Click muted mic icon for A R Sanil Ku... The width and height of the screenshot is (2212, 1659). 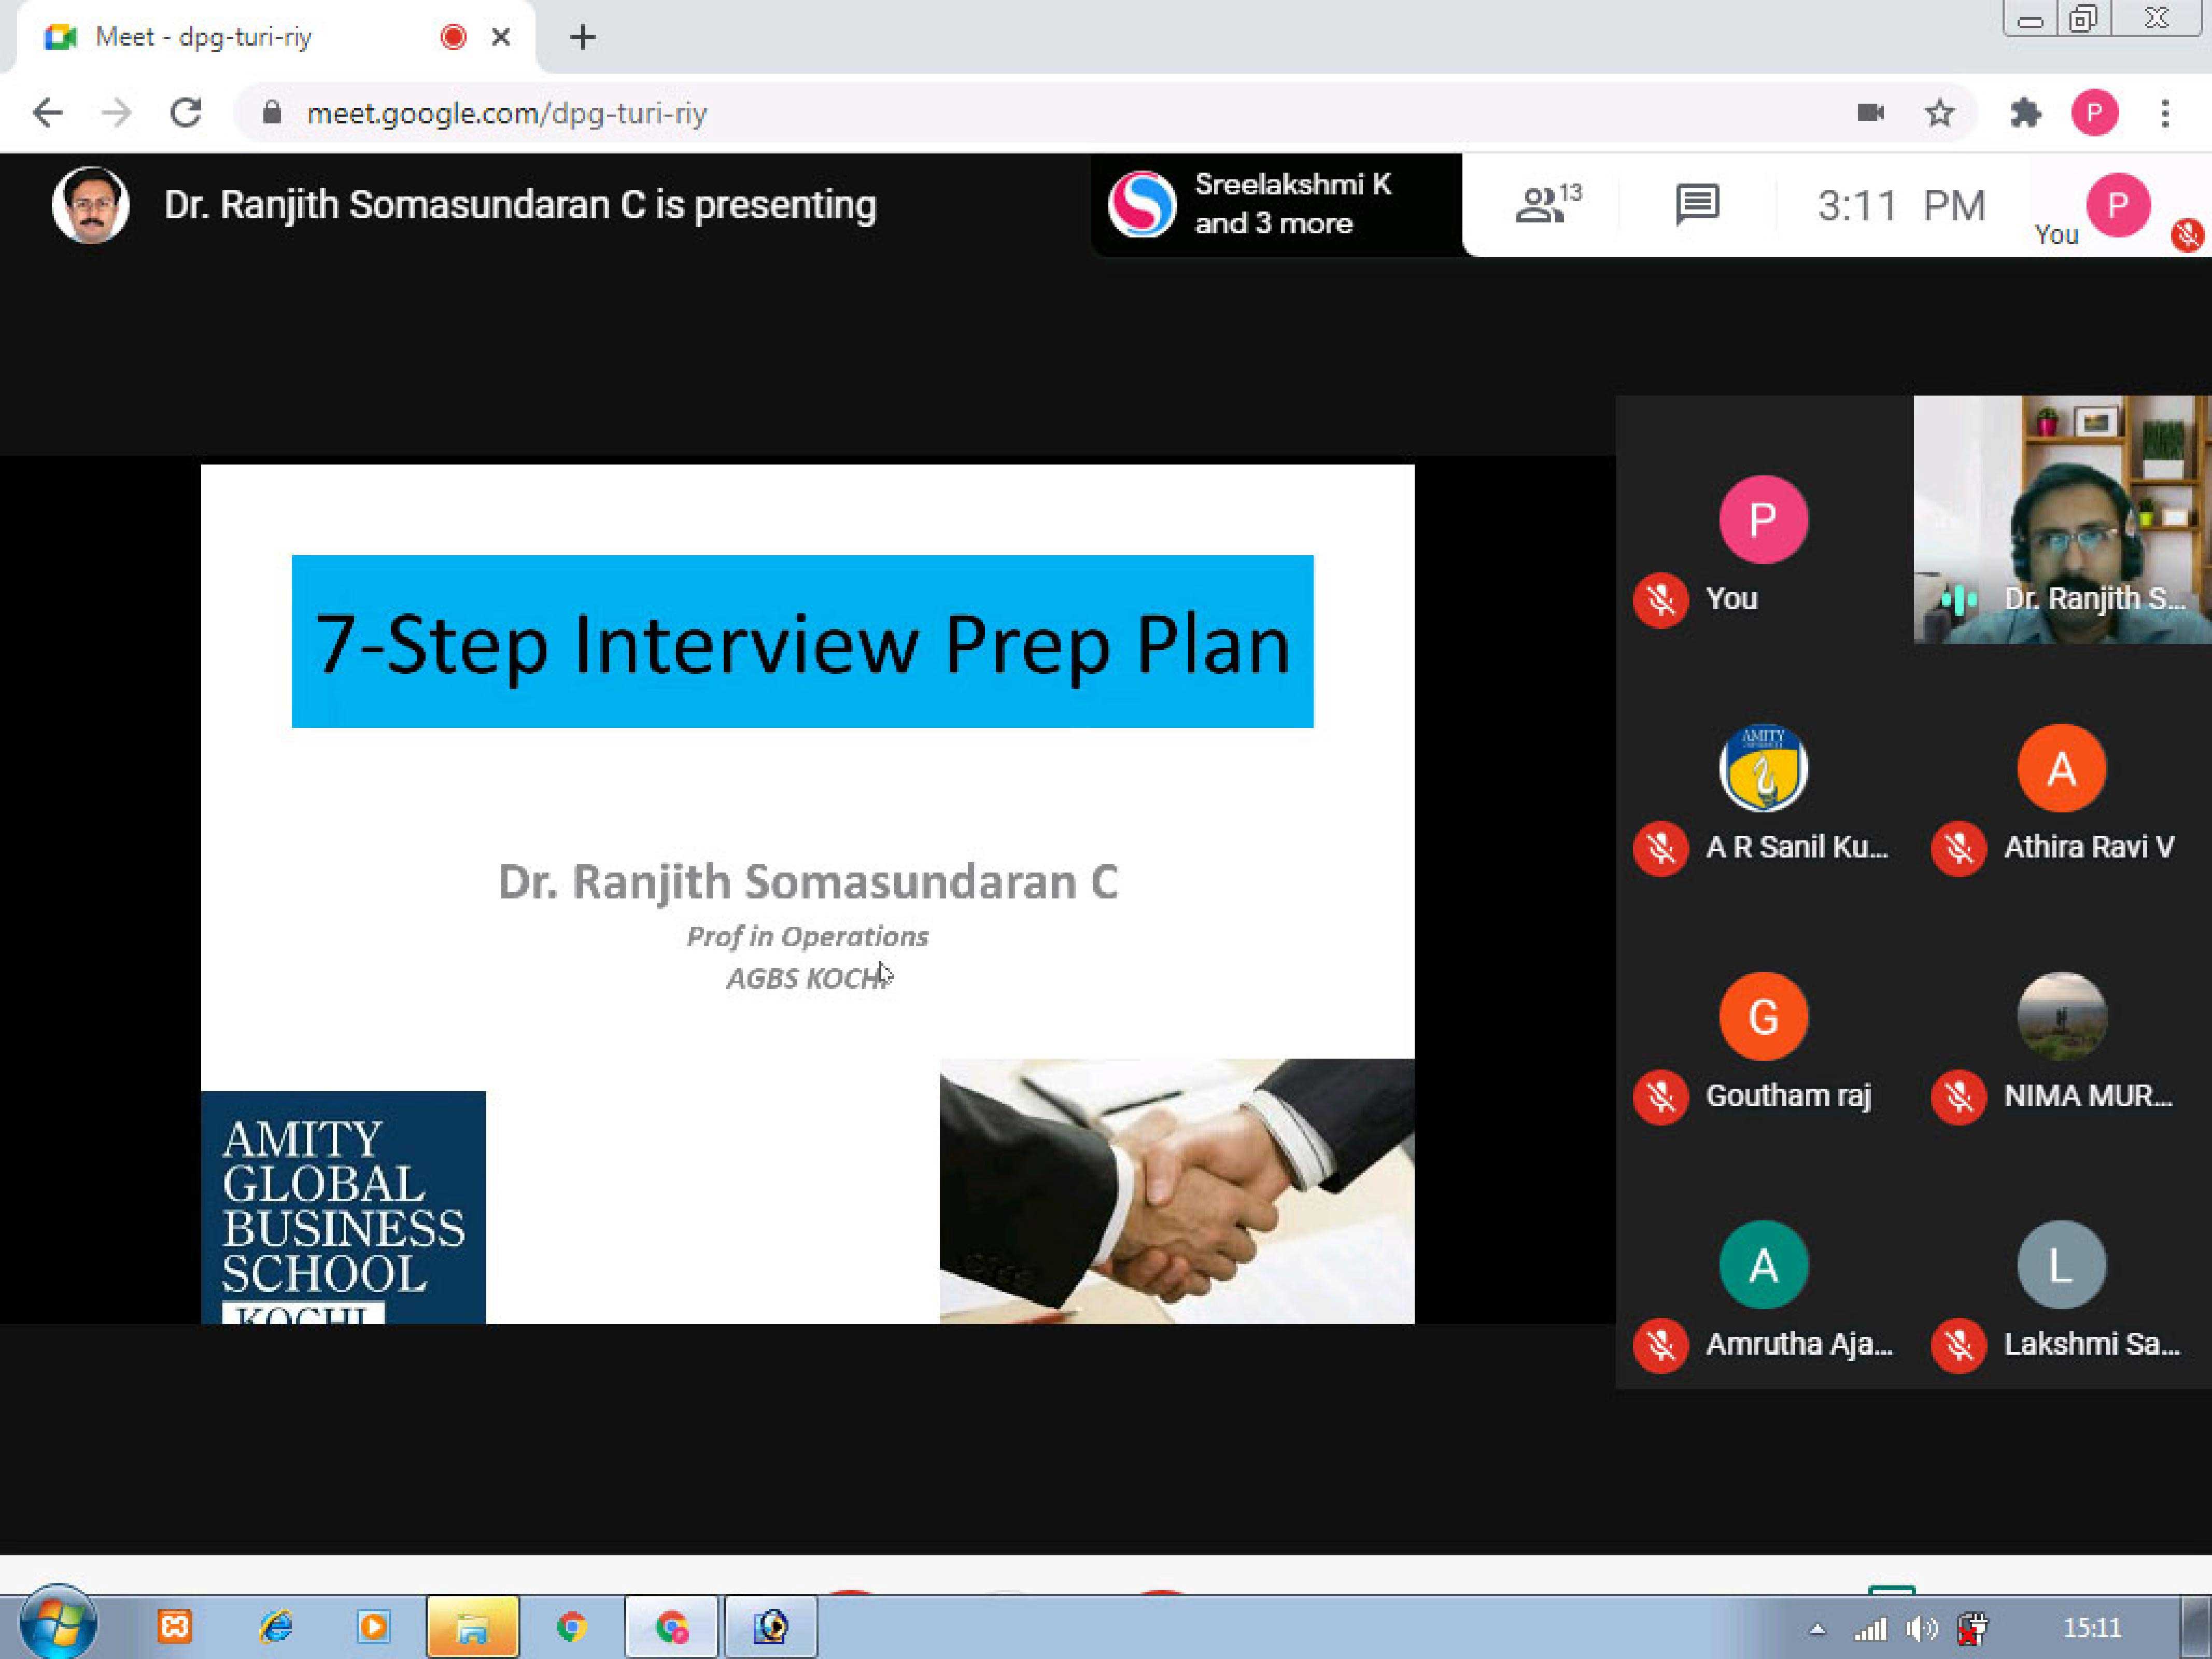[x=1660, y=848]
